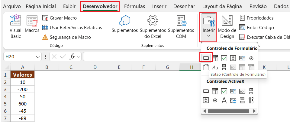This screenshot has height=122, width=290.
Task: Insert Form Control button (Botão)
Action: tap(206, 58)
